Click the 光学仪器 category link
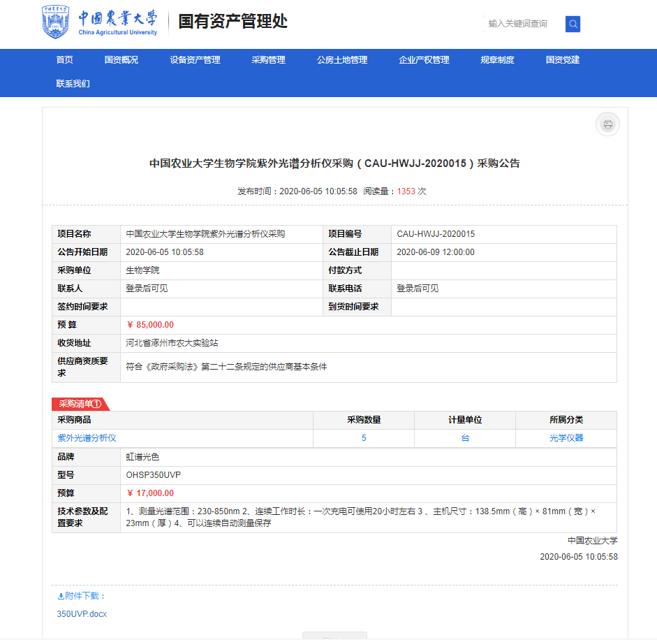The image size is (657, 640). 566,438
